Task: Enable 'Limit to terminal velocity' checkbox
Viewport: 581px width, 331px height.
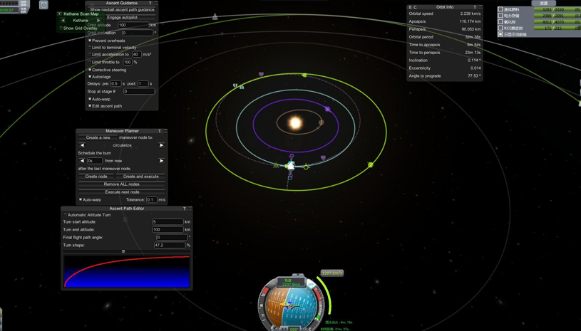Action: [90, 48]
